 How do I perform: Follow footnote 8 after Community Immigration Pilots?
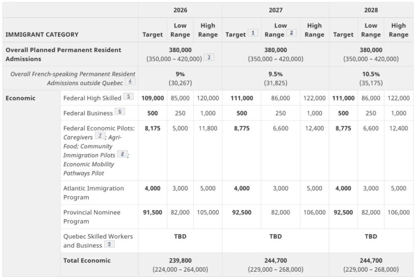122,154
